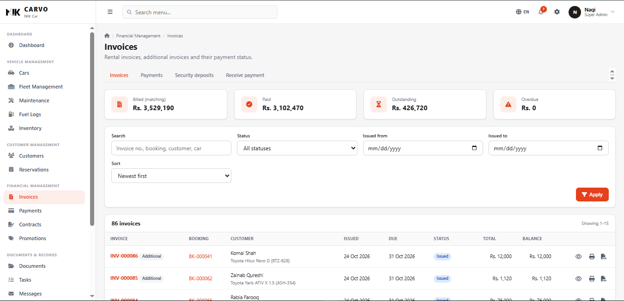Click the Paid checkmark icon
This screenshot has width=624, height=301.
pos(249,105)
